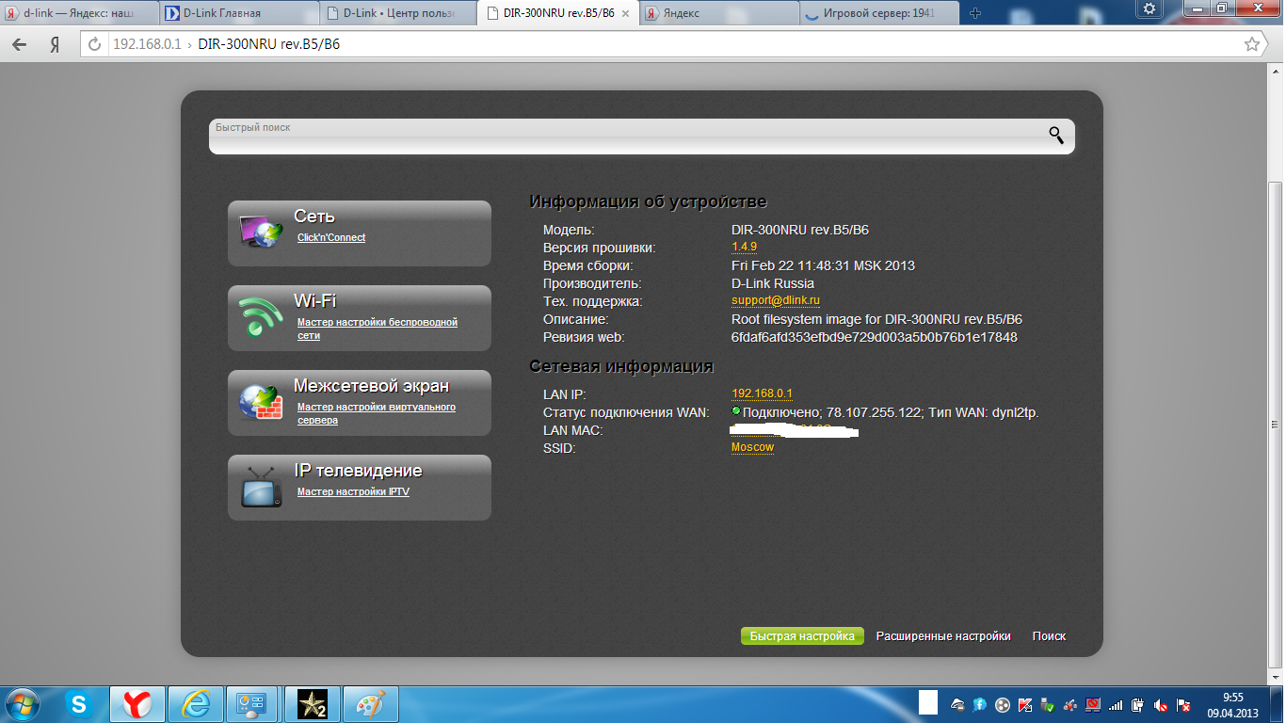Click the Межсетевой экран heading

coord(371,386)
